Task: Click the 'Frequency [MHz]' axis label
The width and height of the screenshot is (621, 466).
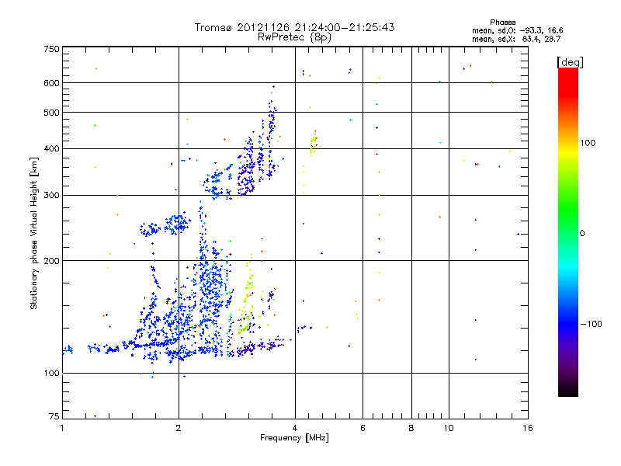Action: pyautogui.click(x=294, y=438)
